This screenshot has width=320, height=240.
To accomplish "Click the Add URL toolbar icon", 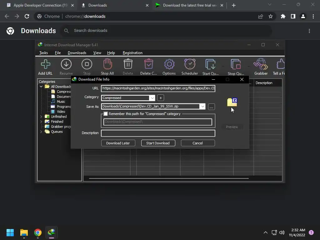I will (x=45, y=64).
